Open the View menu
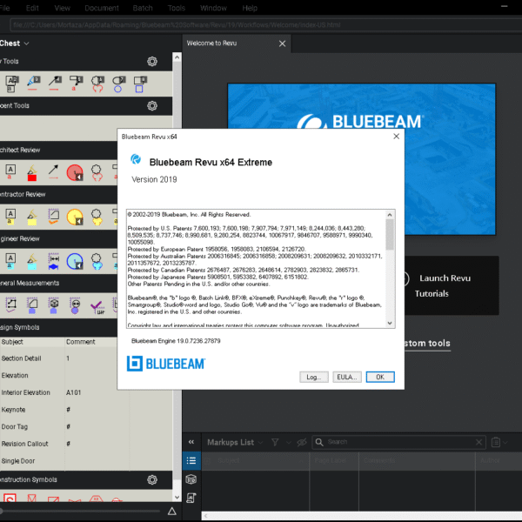The height and width of the screenshot is (522, 522). pos(63,8)
